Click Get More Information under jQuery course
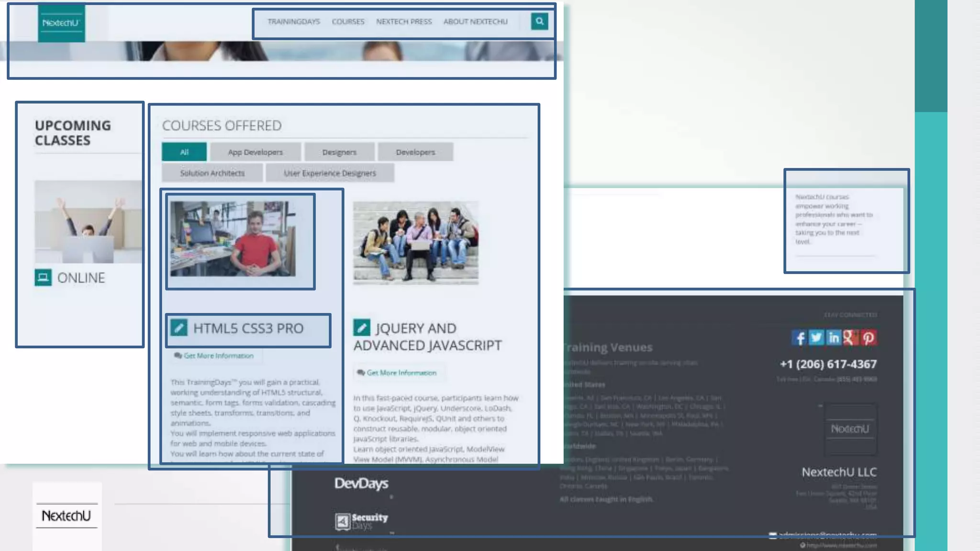The image size is (980, 551). pyautogui.click(x=401, y=373)
